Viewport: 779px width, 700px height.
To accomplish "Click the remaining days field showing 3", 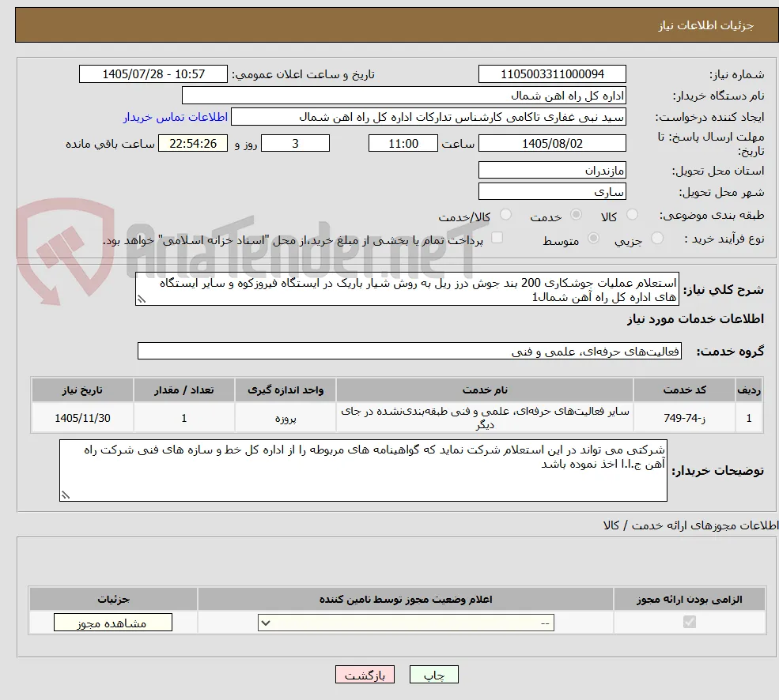I will (x=295, y=144).
